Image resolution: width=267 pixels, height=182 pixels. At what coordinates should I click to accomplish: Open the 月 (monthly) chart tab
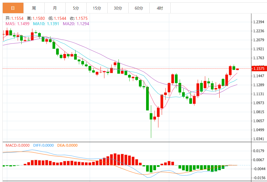pos(55,8)
